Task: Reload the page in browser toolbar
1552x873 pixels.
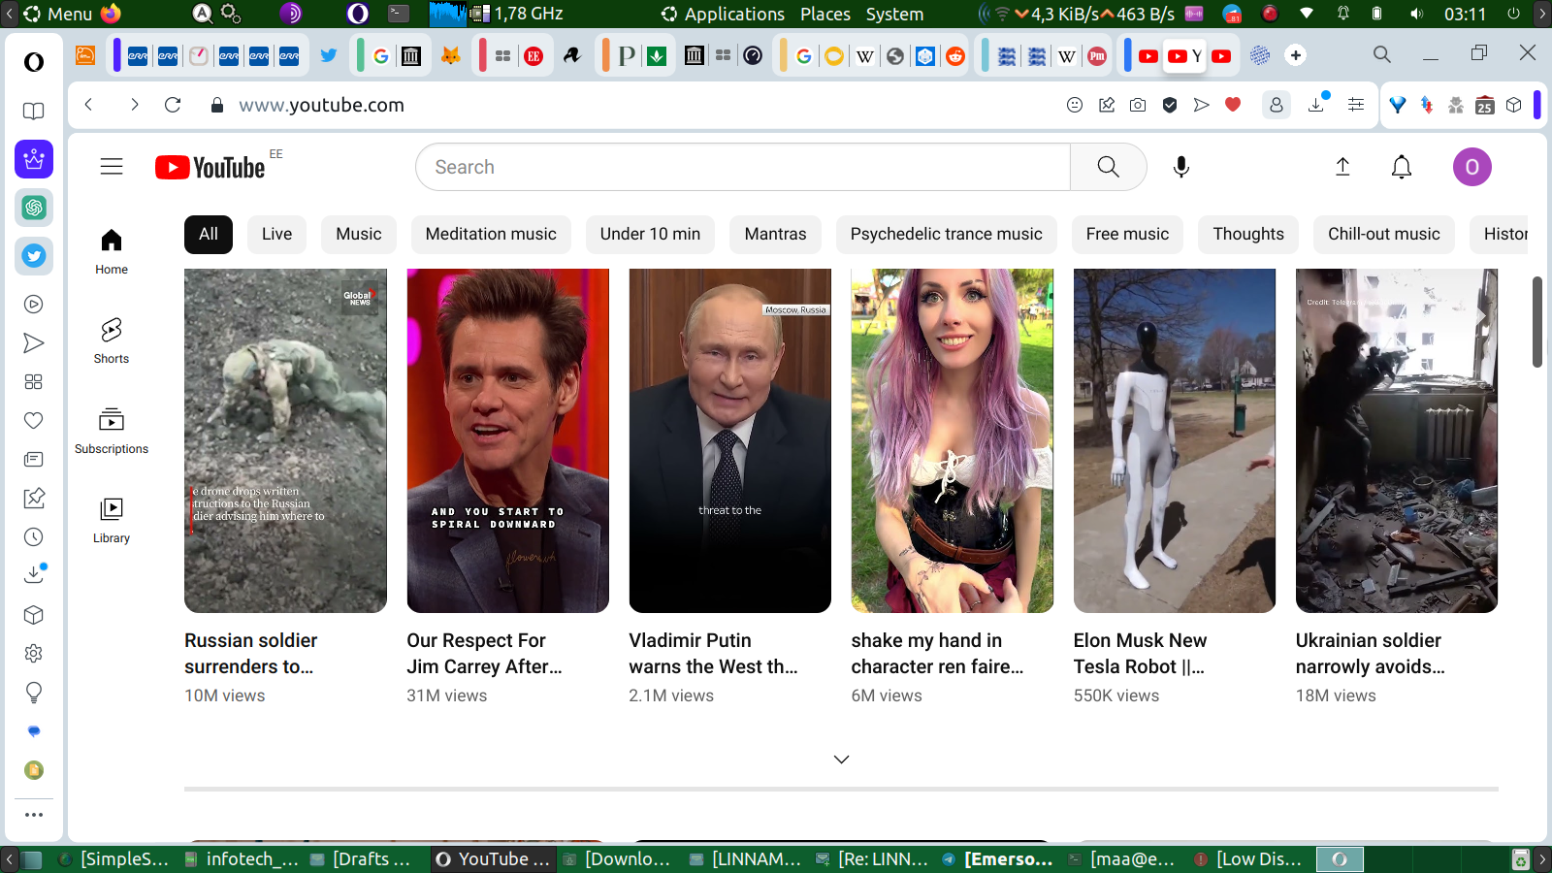Action: click(173, 105)
